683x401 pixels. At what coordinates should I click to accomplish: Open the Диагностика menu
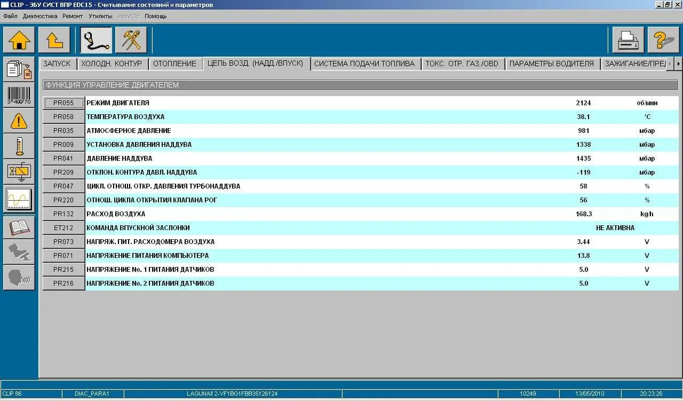coord(40,16)
